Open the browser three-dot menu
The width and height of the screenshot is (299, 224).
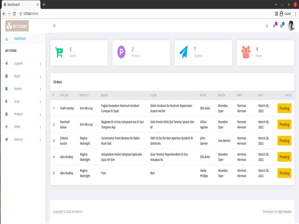pyautogui.click(x=296, y=14)
